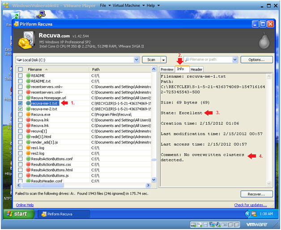Click the taskbar clock showing 1:38 AM
Viewport: 281px width, 230px height.
pyautogui.click(x=266, y=214)
